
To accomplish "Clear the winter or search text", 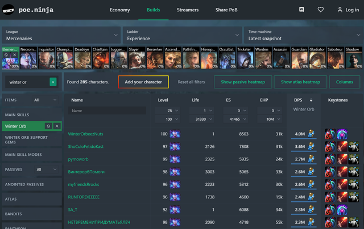I will (53, 82).
